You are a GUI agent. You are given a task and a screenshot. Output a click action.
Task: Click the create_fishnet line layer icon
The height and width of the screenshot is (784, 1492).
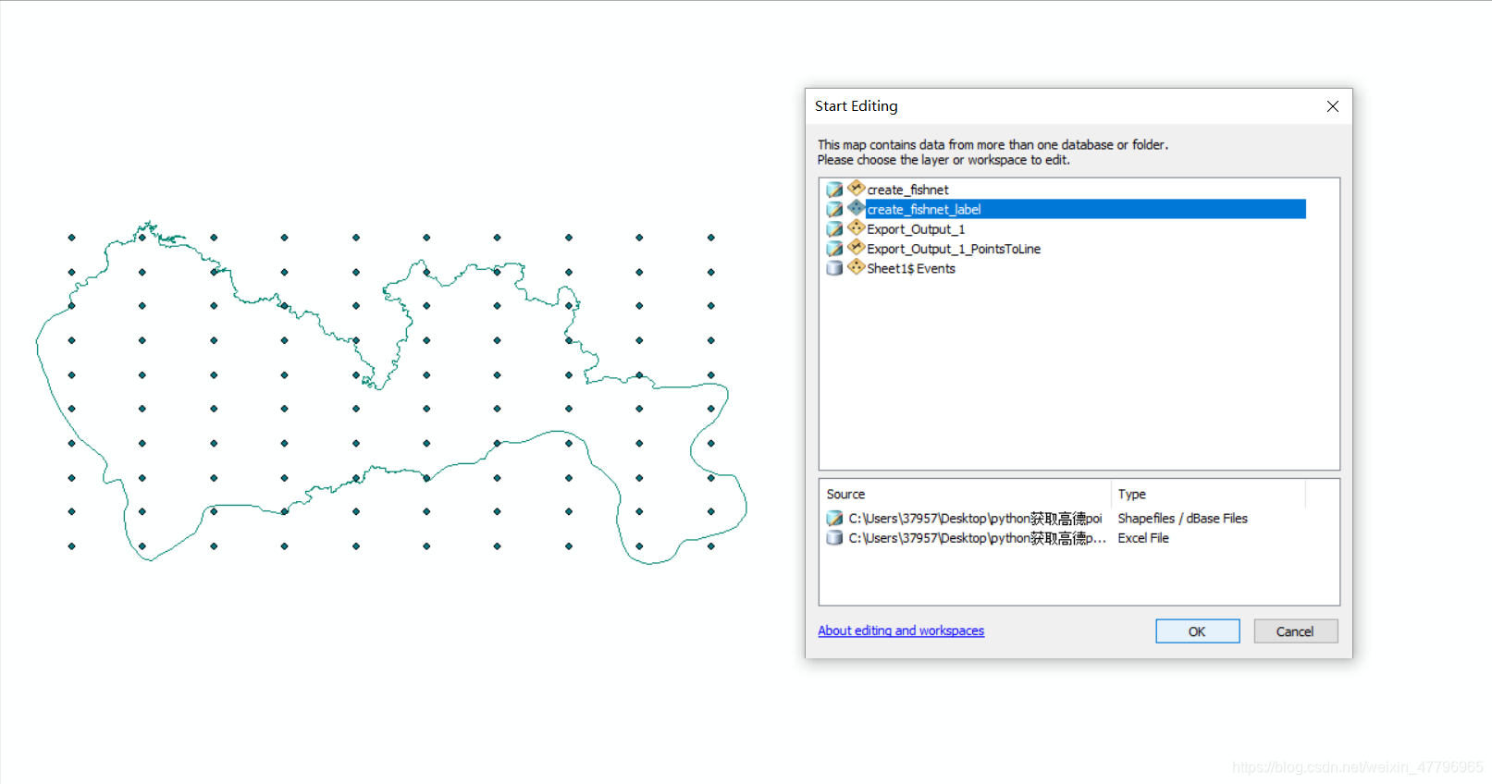click(x=857, y=188)
